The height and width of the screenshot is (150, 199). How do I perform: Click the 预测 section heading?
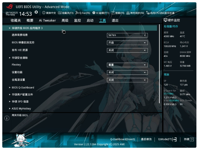pyautogui.click(x=166, y=75)
